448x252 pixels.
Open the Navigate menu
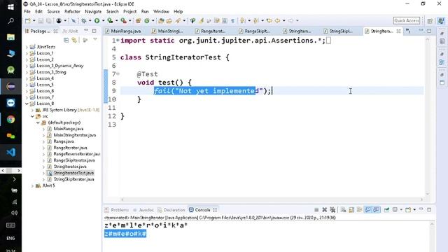tap(93, 11)
